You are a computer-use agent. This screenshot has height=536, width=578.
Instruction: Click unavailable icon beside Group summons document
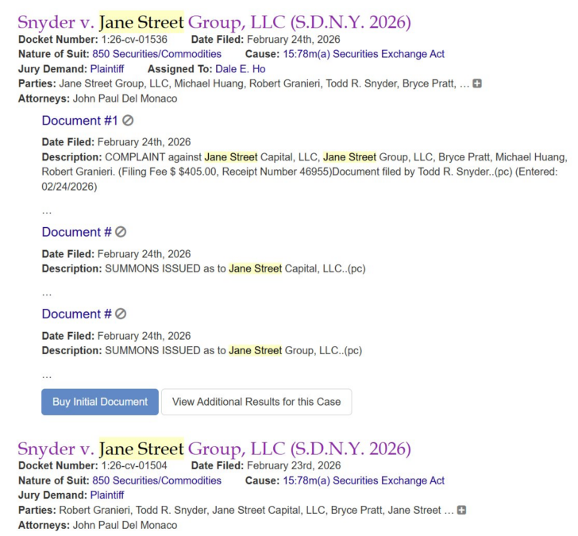pos(121,314)
